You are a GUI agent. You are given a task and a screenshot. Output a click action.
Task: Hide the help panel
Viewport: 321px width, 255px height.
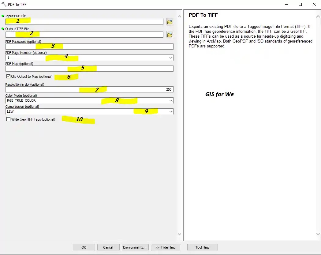coord(166,247)
